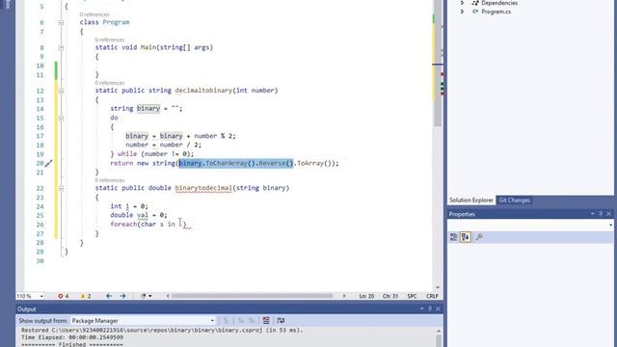Screen dimensions: 617x347
Task: Click the Output pane scrollbar up arrow
Action: click(439, 331)
